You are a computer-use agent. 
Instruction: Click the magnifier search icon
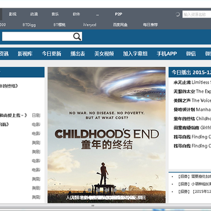[77, 36]
